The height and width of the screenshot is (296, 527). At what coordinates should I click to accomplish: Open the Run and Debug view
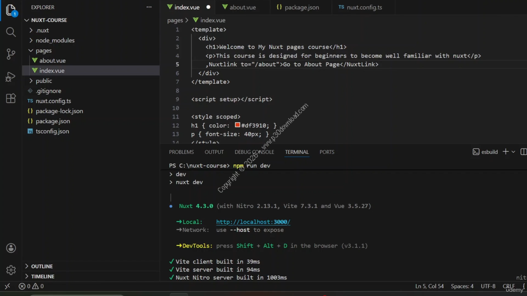coord(11,76)
